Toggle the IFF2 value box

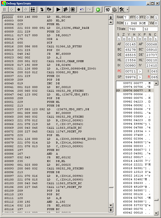(x=148, y=17)
